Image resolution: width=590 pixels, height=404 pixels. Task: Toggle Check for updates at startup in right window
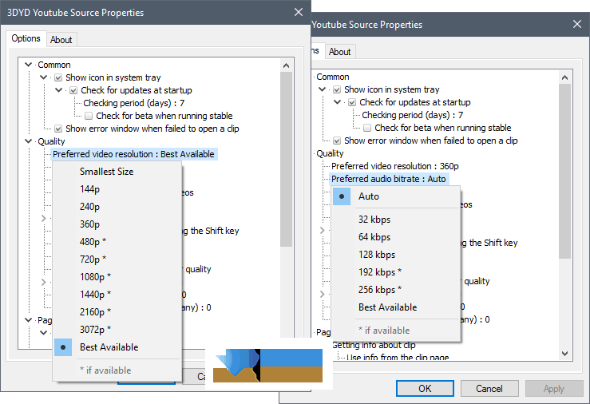352,102
